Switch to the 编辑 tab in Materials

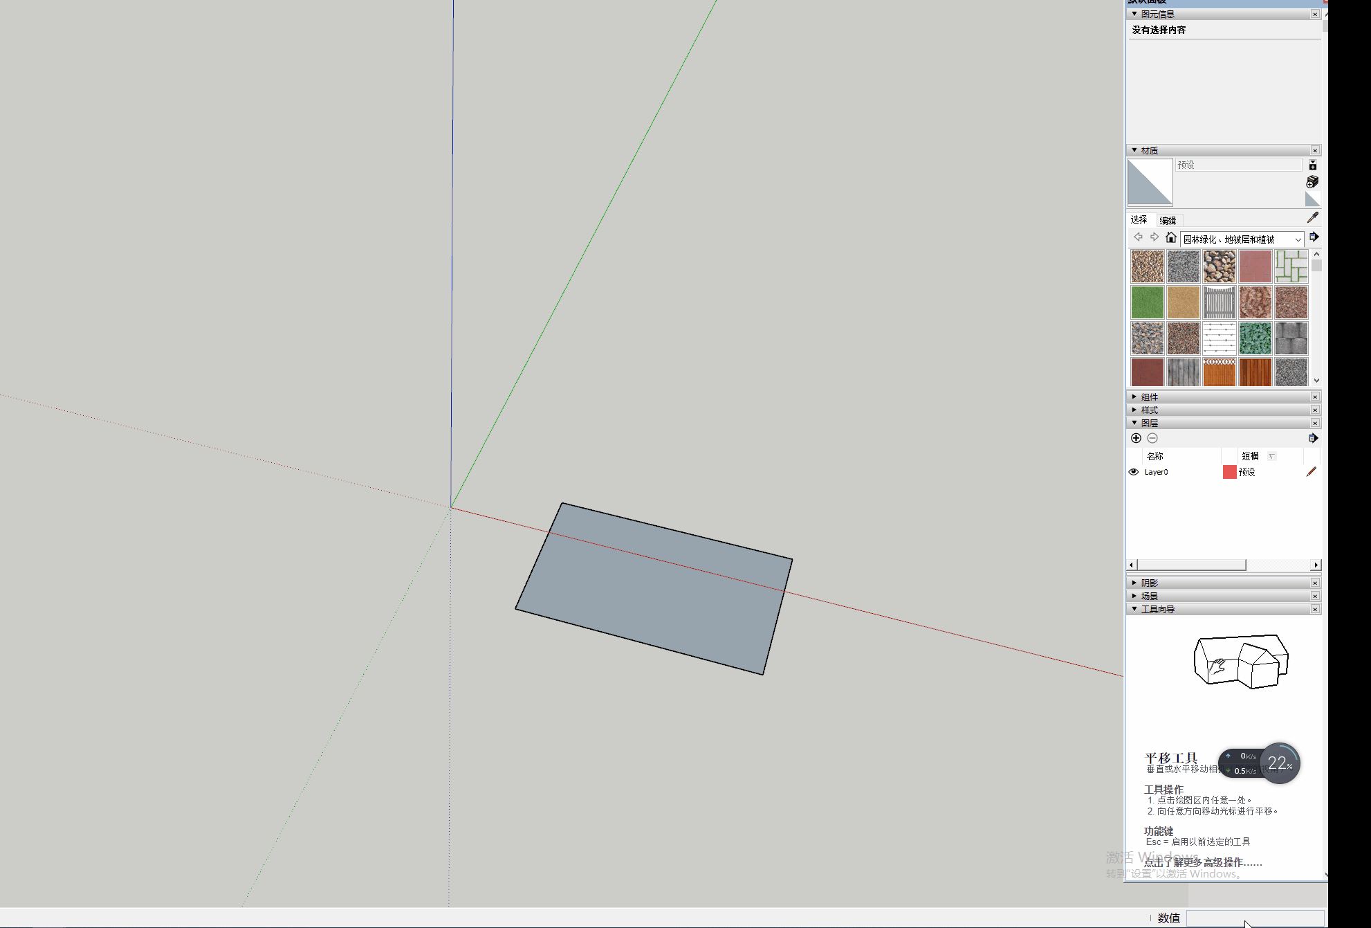[x=1169, y=219]
